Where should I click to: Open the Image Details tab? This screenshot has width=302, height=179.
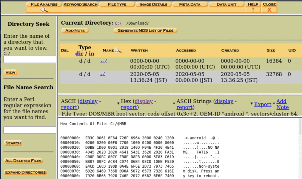click(x=153, y=4)
